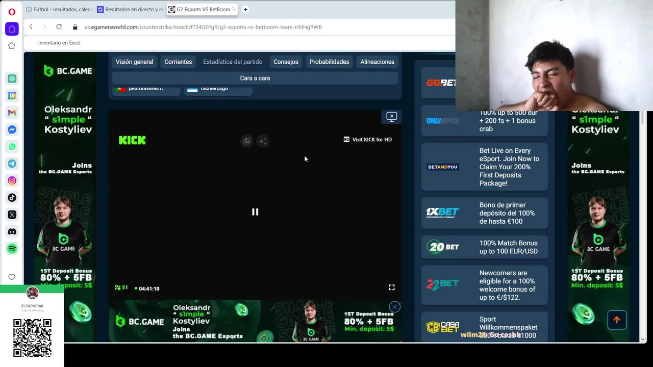Open the 22BET newcomers welcome bonus
653x367 pixels.
point(485,285)
